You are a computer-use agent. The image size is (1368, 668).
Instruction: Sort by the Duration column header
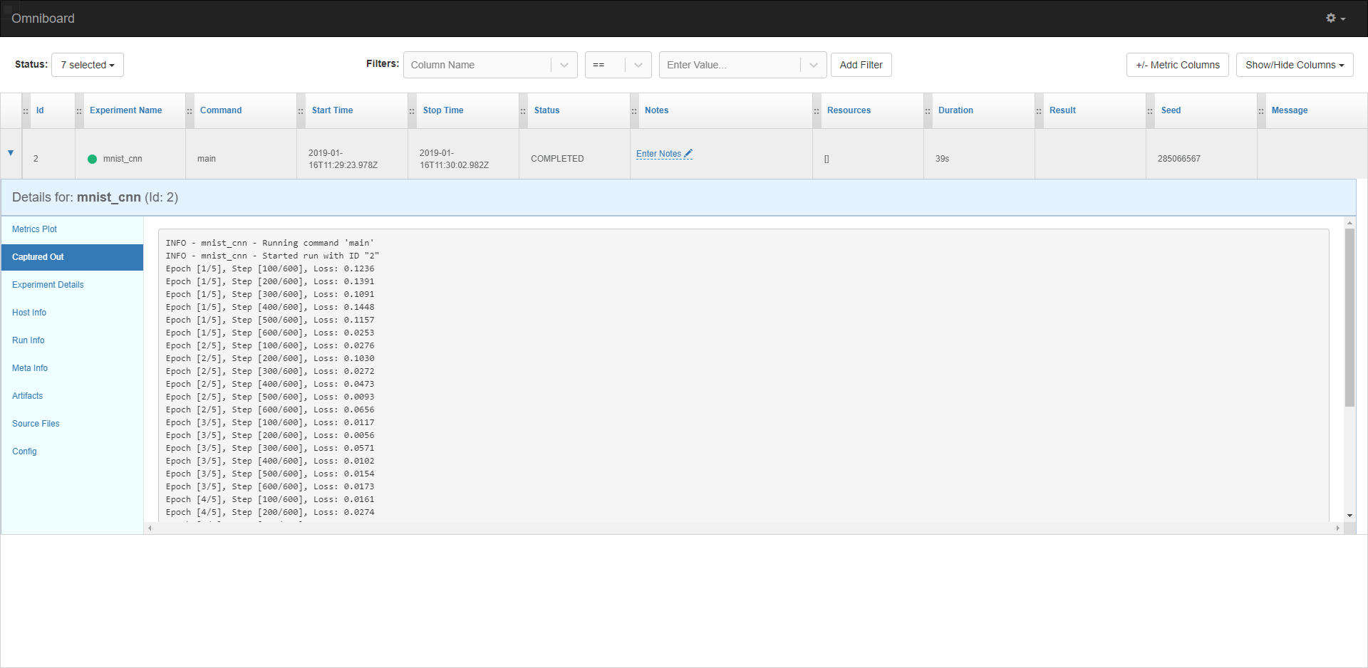click(955, 110)
